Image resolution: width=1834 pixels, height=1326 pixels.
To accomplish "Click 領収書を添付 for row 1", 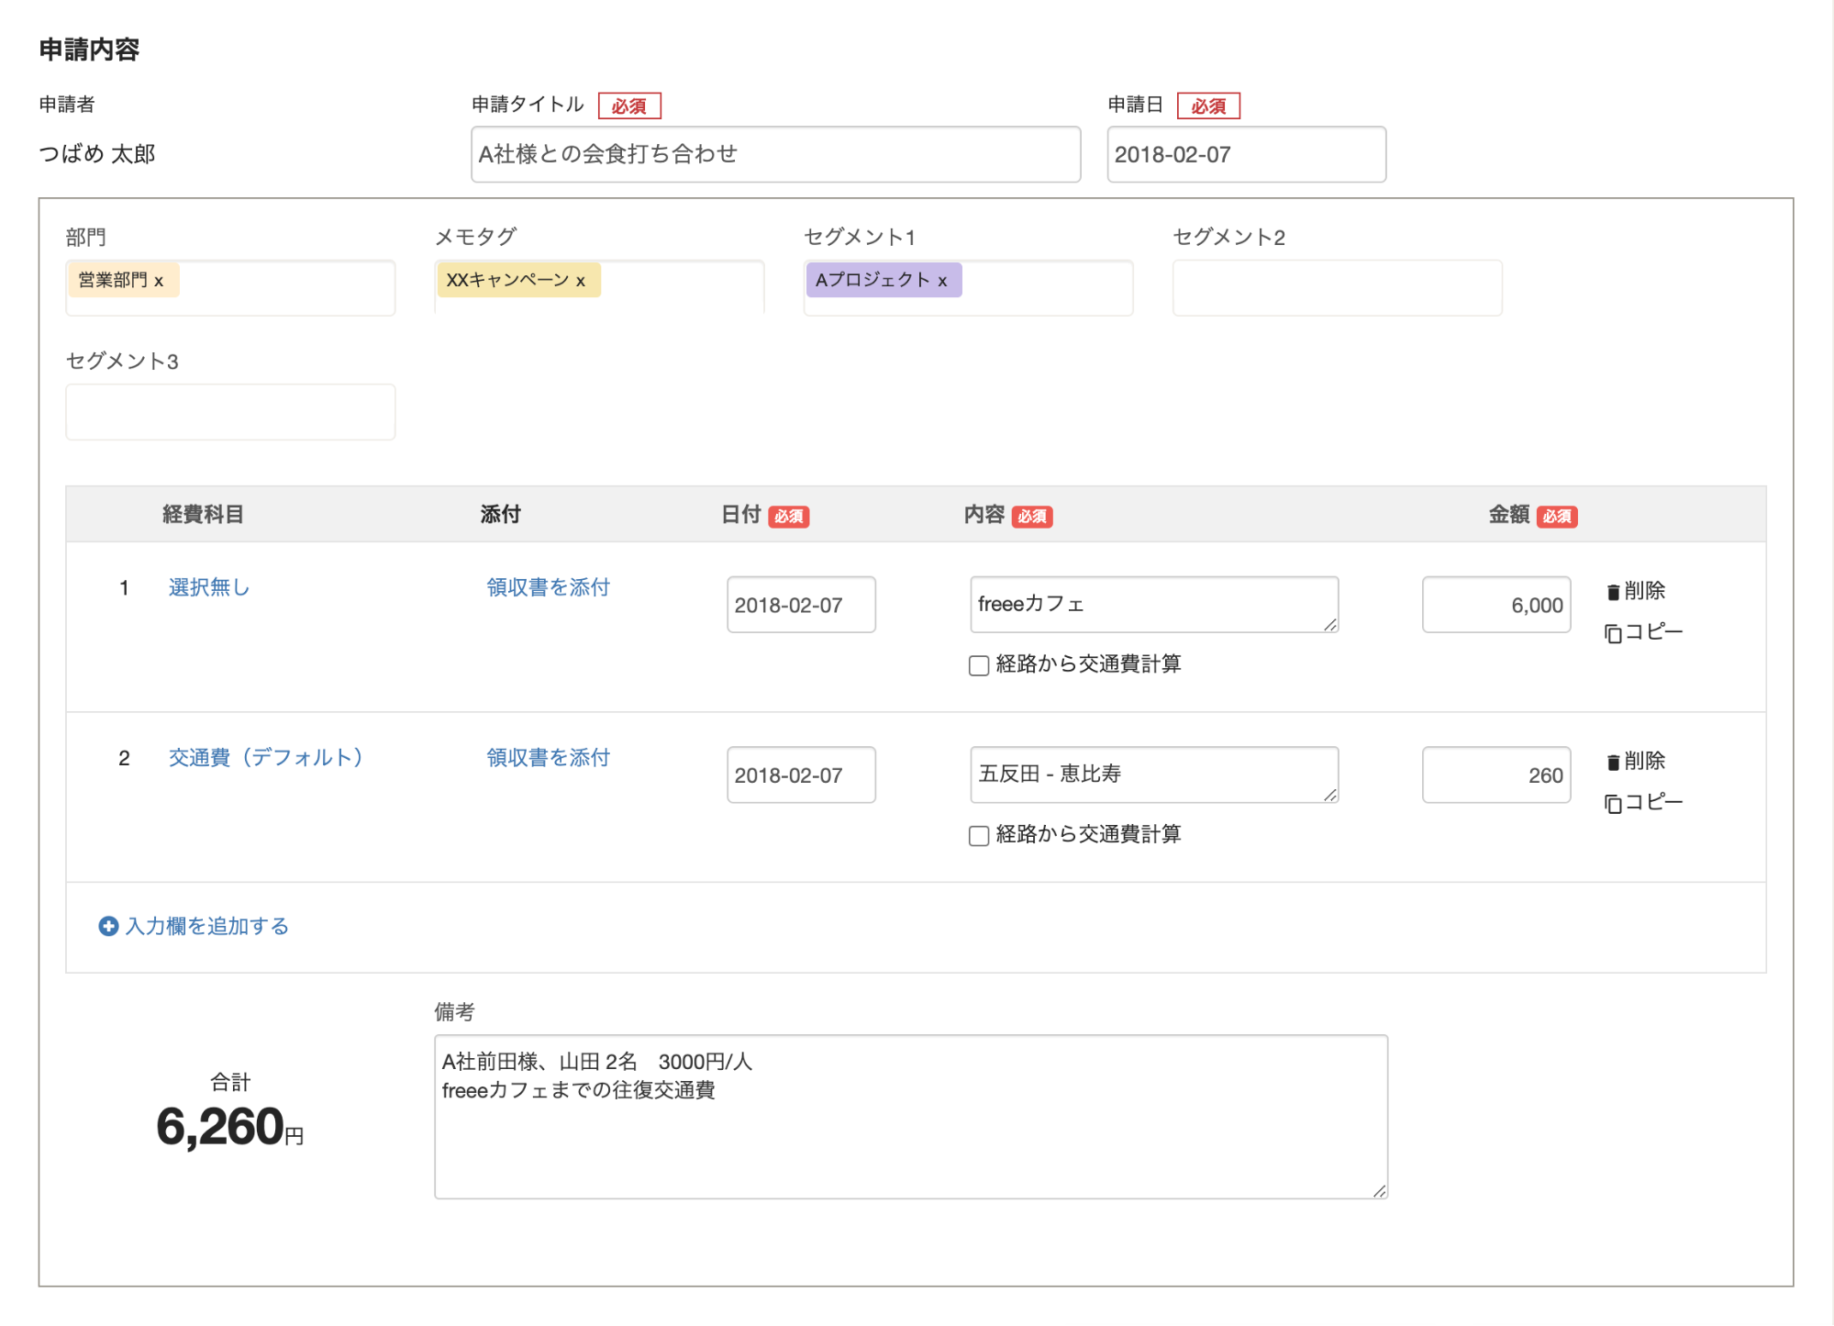I will click(x=548, y=587).
